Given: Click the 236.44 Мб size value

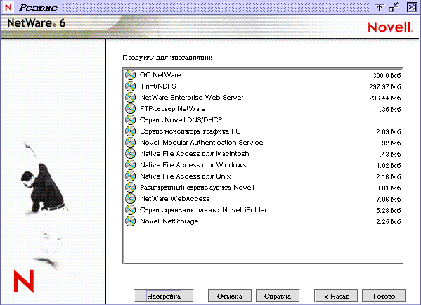Looking at the screenshot, I should (385, 98).
